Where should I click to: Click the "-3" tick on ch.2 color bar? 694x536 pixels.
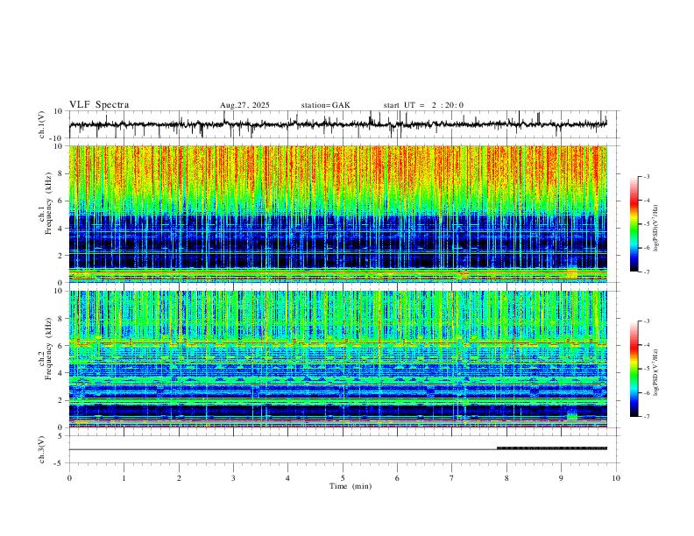click(x=646, y=321)
